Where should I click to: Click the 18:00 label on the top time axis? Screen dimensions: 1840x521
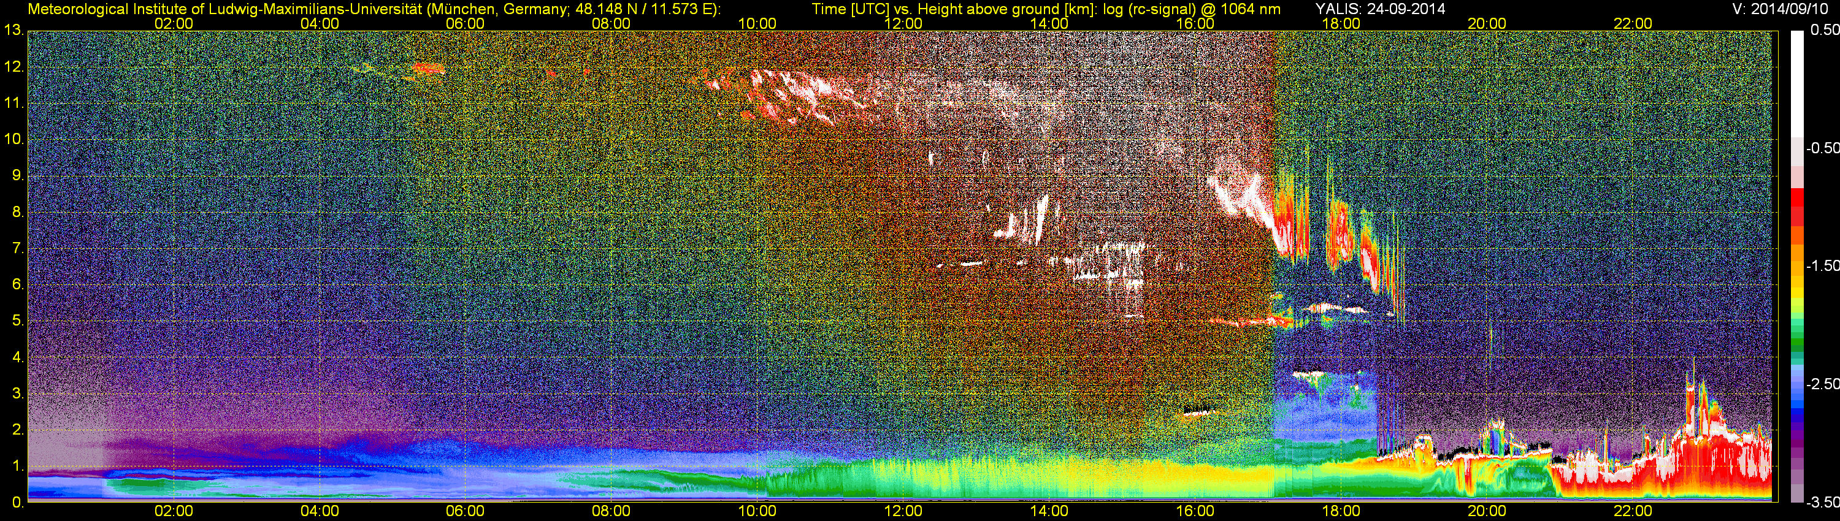(x=1341, y=23)
